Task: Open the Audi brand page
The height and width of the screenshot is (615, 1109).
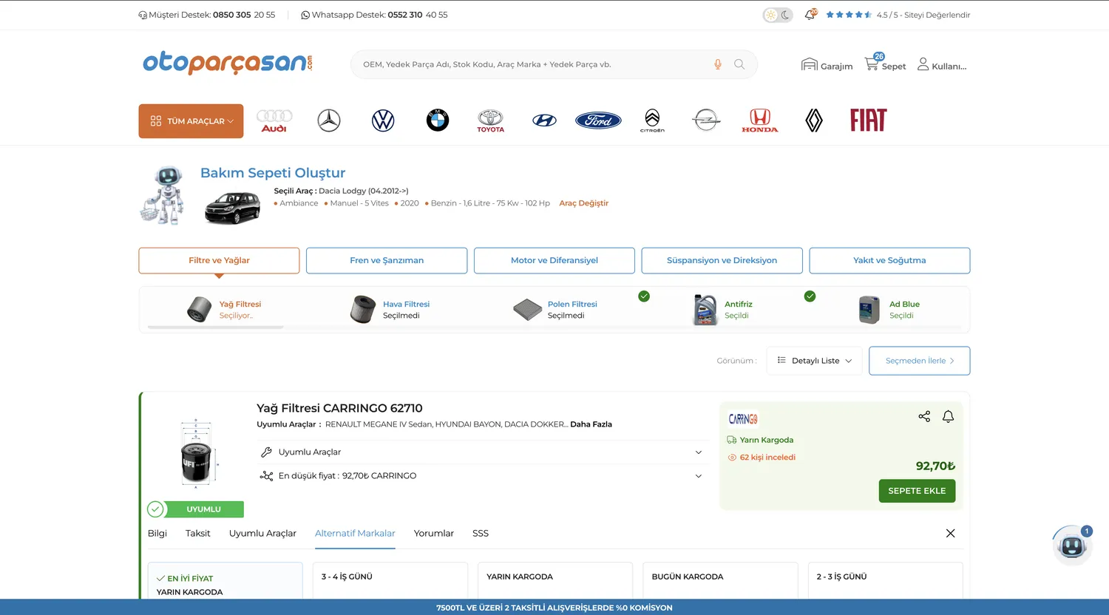Action: pyautogui.click(x=274, y=120)
